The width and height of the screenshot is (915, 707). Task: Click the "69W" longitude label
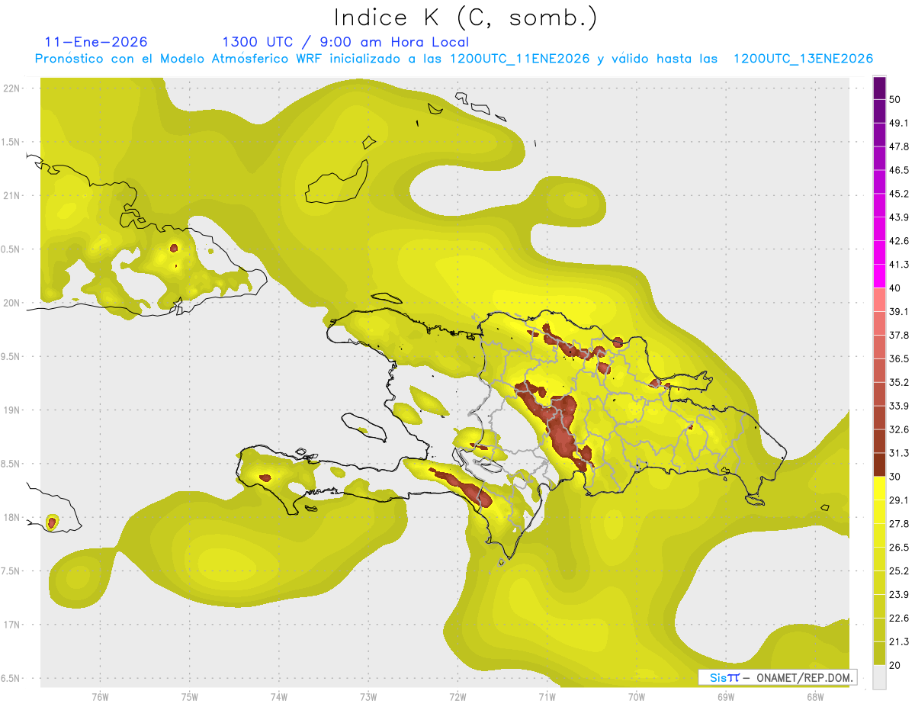pyautogui.click(x=726, y=697)
